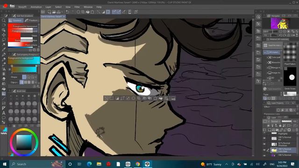The width and height of the screenshot is (299, 168).
Task: Toggle the first Edge process option
Action: click(21, 82)
